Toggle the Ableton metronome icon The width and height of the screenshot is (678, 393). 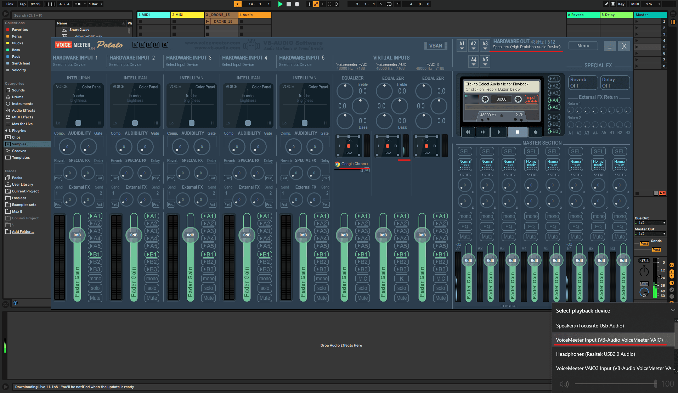(78, 4)
